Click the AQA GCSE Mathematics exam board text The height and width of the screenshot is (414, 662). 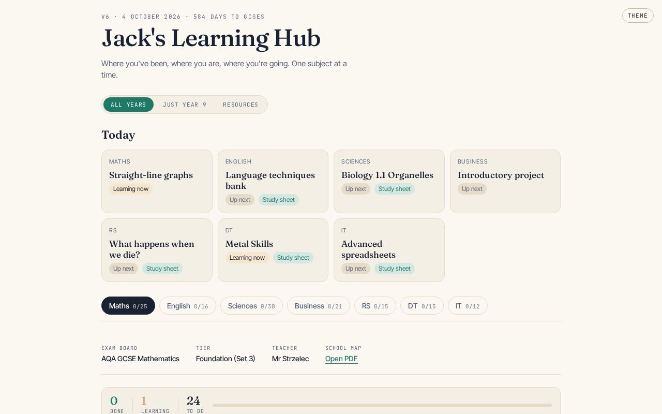(140, 359)
